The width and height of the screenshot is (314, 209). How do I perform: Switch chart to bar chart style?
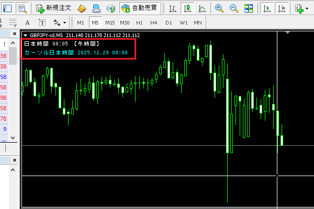coord(173,8)
